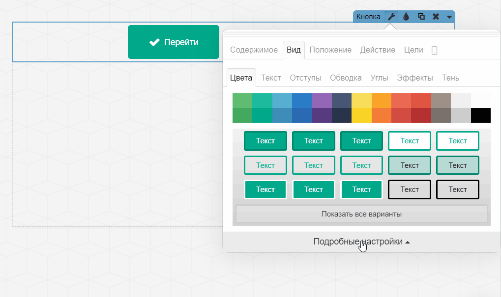Click the green Перейти button

tap(174, 42)
